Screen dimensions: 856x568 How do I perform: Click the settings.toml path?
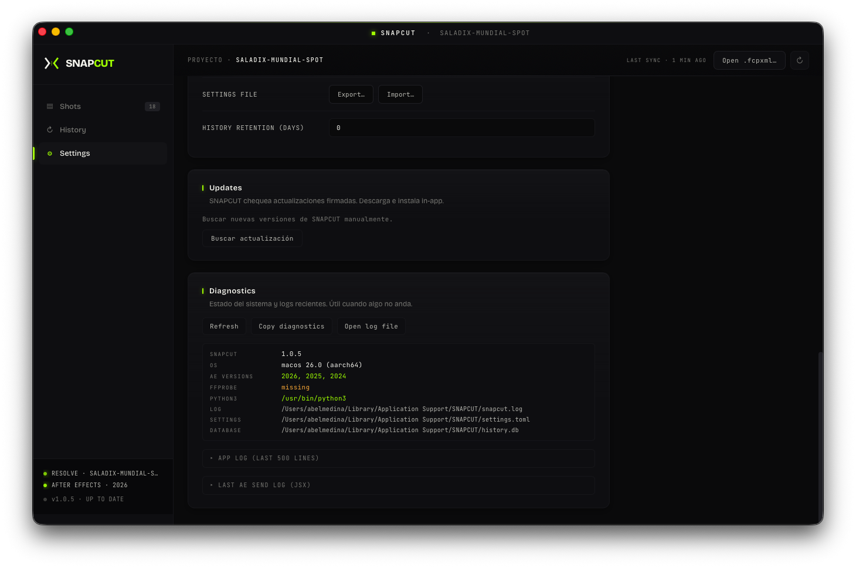tap(405, 420)
